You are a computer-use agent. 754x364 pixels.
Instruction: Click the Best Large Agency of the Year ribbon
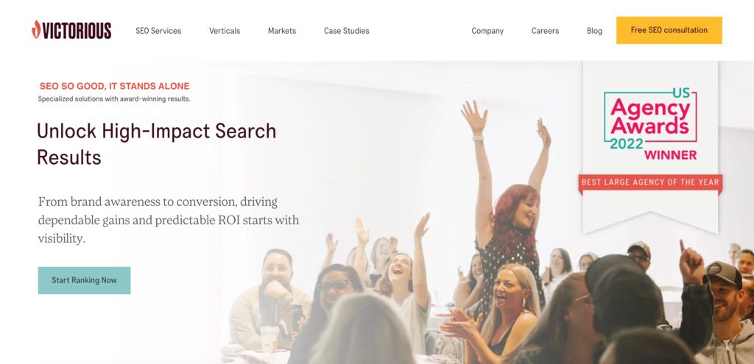(650, 182)
